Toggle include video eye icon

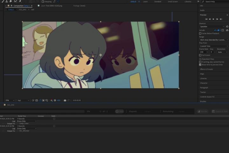(x=215, y=30)
